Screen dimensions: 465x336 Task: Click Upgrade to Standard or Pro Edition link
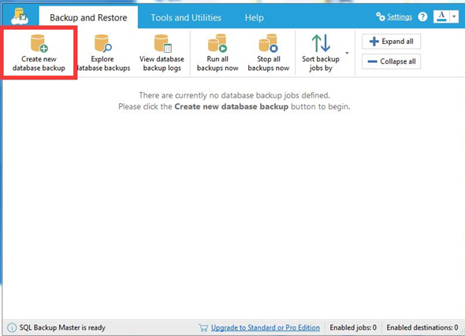266,327
